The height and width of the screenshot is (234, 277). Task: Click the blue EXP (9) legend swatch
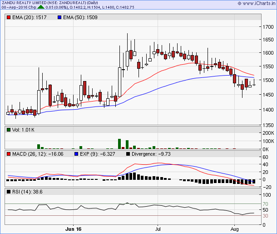76,154
